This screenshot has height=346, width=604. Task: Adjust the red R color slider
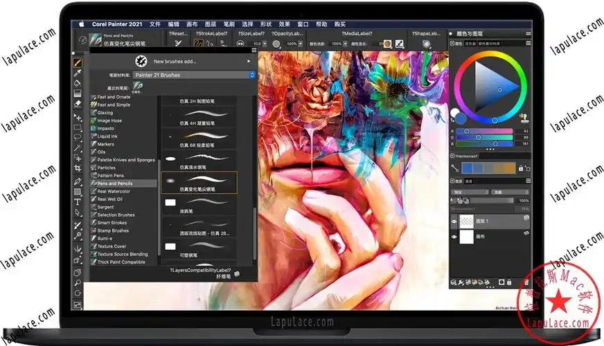tap(485, 131)
